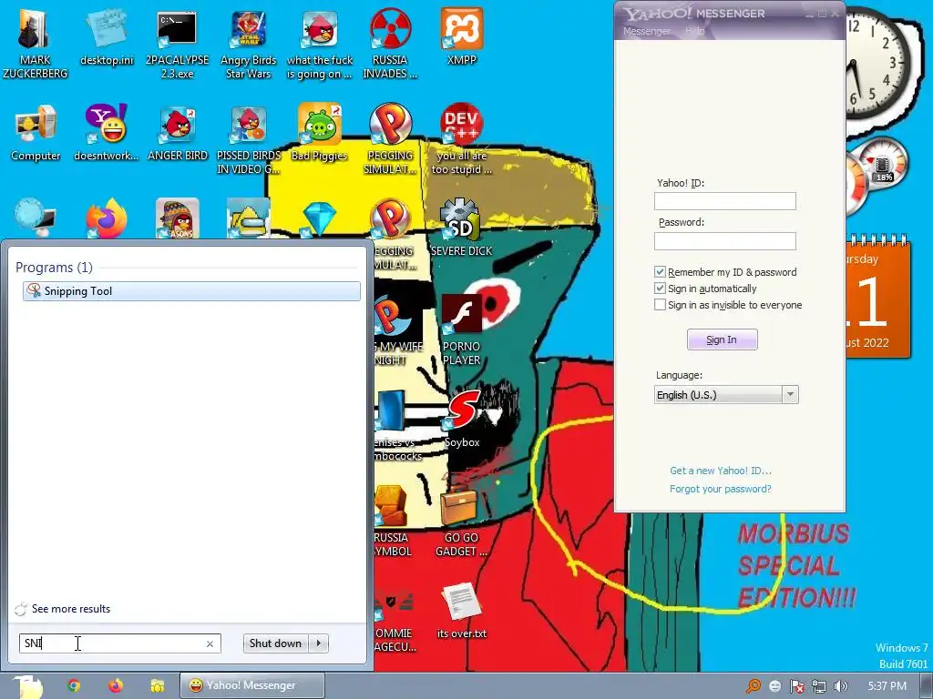Open the GO GO GADGET briefcase icon

461,522
